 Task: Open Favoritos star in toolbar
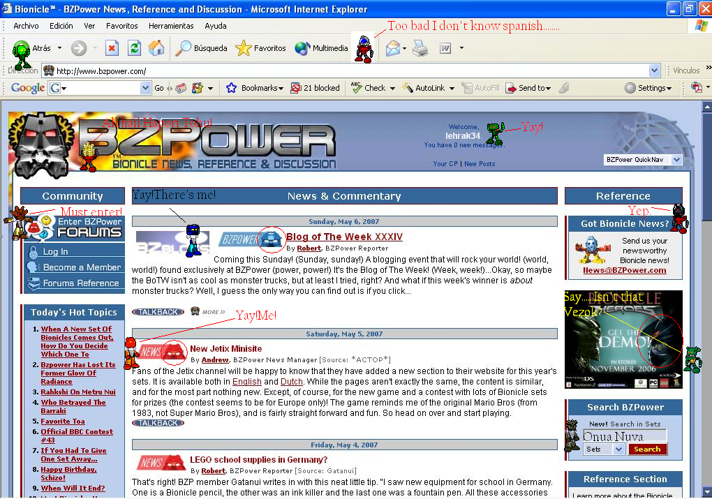pyautogui.click(x=261, y=47)
